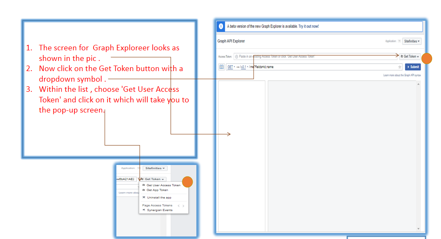Open Sitefinities application dropdown in large explorer screenshot
The image size is (441, 239).
pos(412,41)
